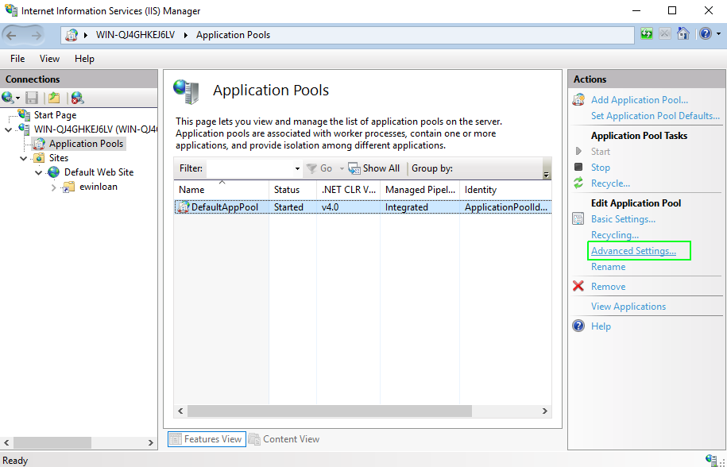
Task: Open the File menu
Action: [x=17, y=59]
